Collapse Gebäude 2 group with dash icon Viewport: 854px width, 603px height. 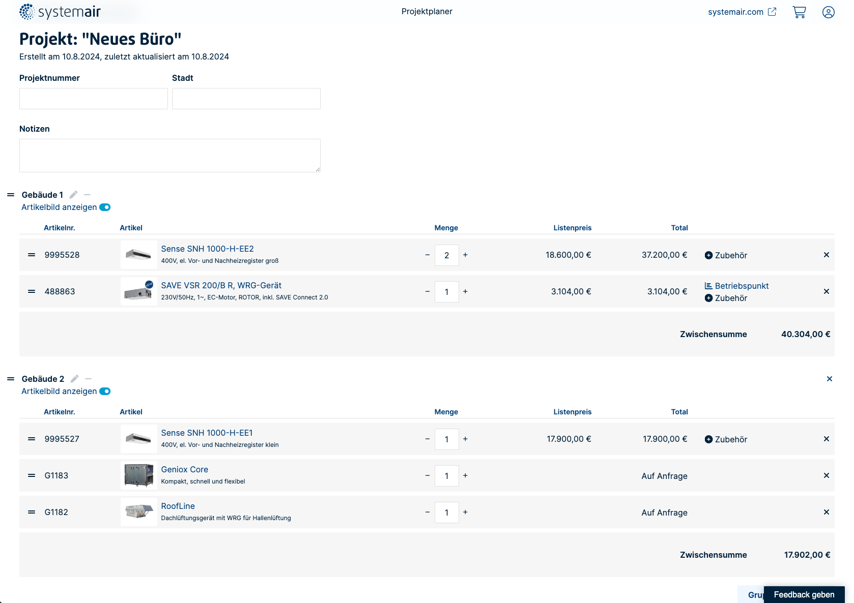pyautogui.click(x=88, y=379)
